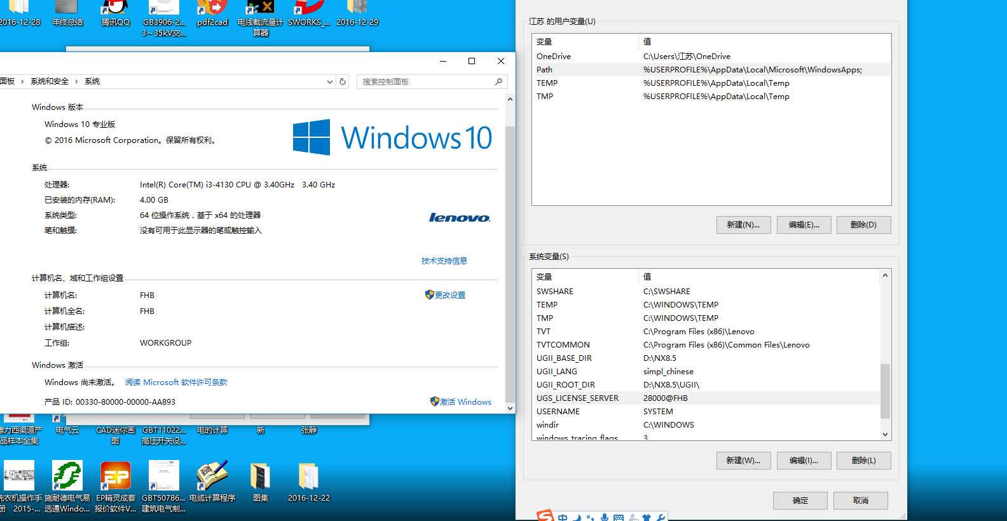Click the 激活 Windows link
The height and width of the screenshot is (521, 1007).
465,402
